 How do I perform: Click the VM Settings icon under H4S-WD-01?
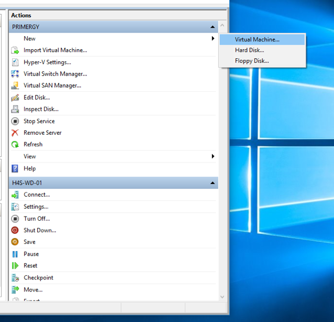(x=15, y=207)
